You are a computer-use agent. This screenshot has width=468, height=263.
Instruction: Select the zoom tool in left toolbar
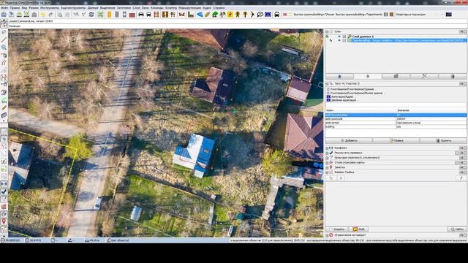(4, 47)
